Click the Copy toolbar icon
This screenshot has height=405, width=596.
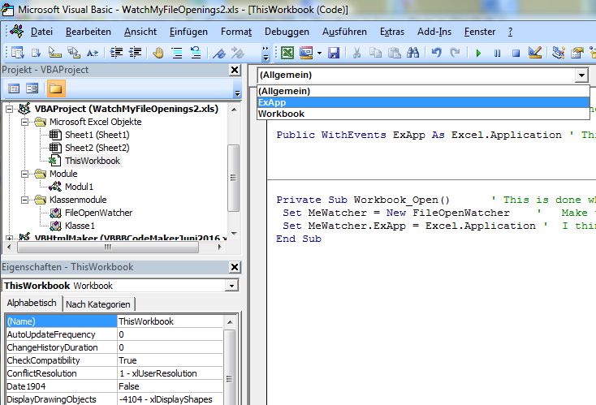click(375, 53)
